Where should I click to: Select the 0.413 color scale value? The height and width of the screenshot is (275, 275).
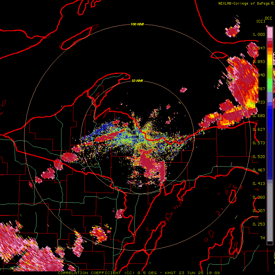pos(259,184)
